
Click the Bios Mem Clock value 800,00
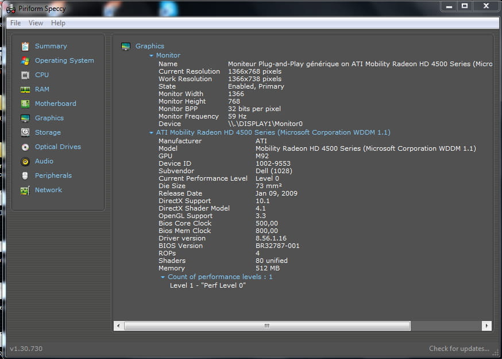point(267,231)
